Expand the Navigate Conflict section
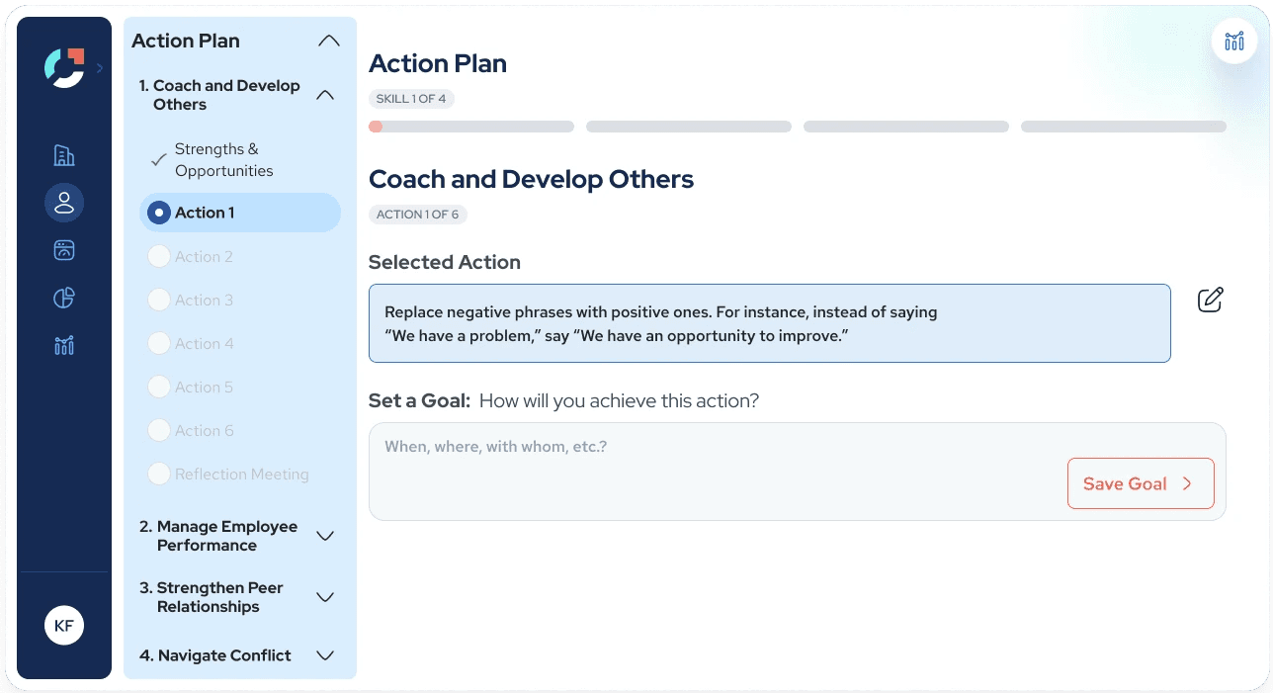 (324, 655)
